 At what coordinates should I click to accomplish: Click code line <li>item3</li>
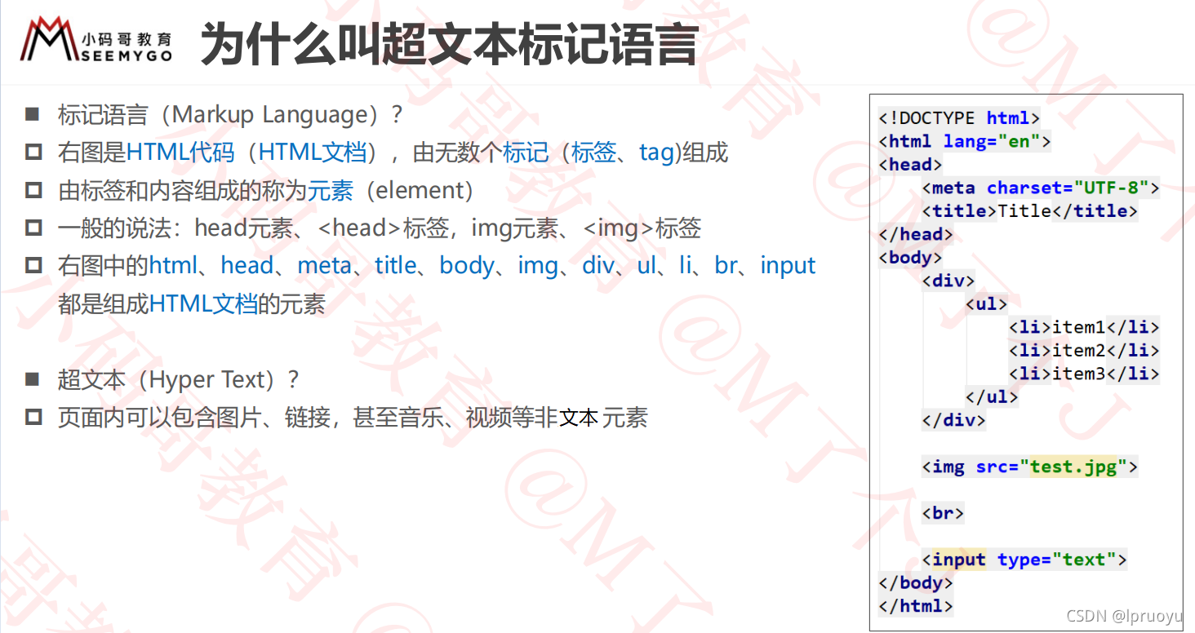click(x=1084, y=374)
